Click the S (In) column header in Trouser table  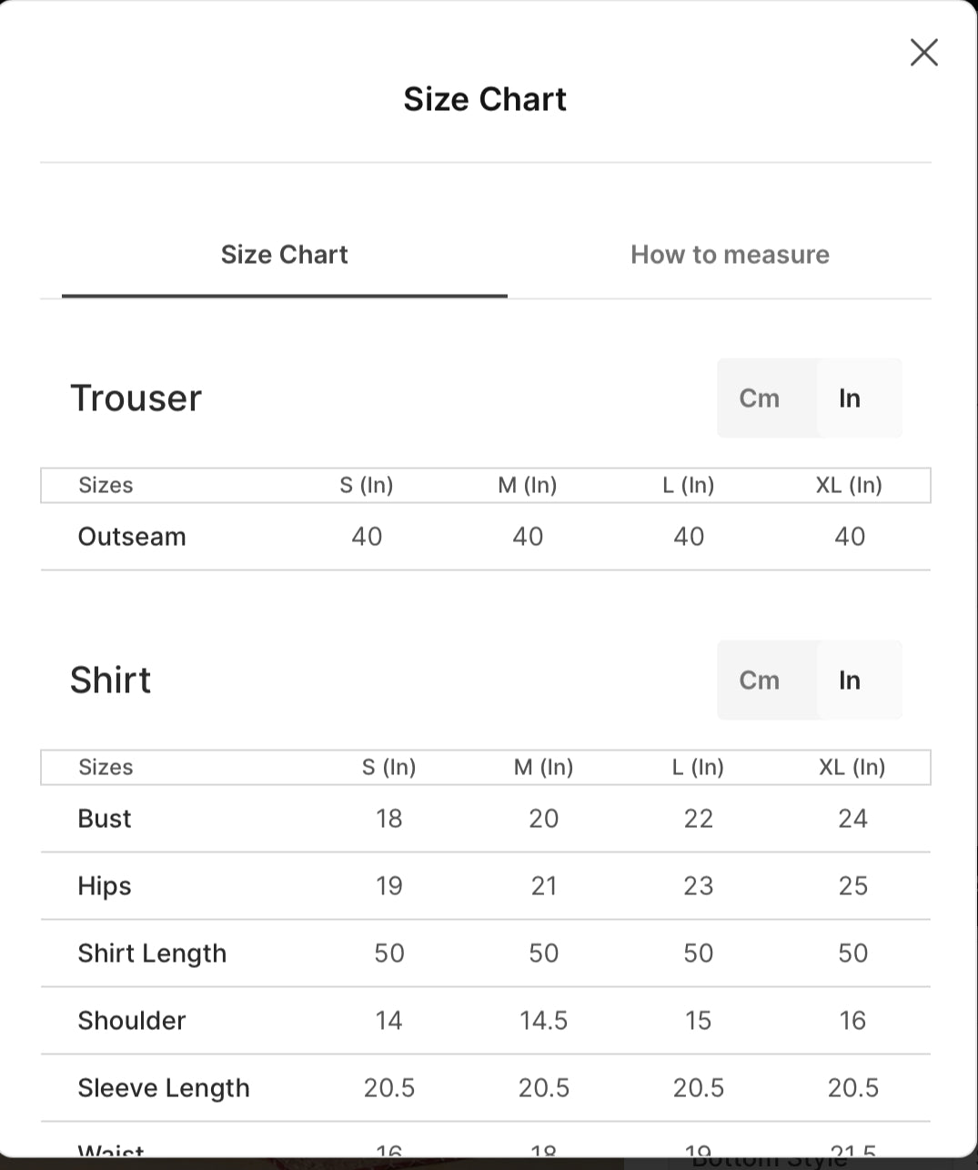[x=367, y=485]
